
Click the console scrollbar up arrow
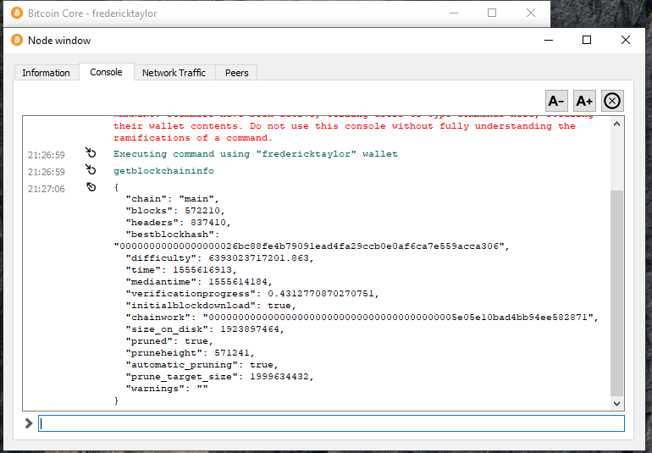(x=617, y=124)
